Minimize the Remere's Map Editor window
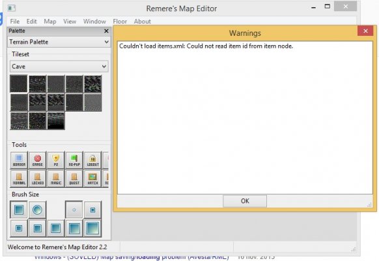 pos(313,7)
